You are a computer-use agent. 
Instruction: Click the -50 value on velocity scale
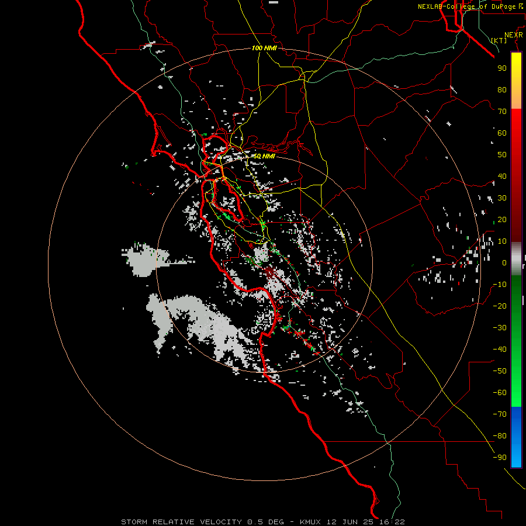[x=500, y=371]
